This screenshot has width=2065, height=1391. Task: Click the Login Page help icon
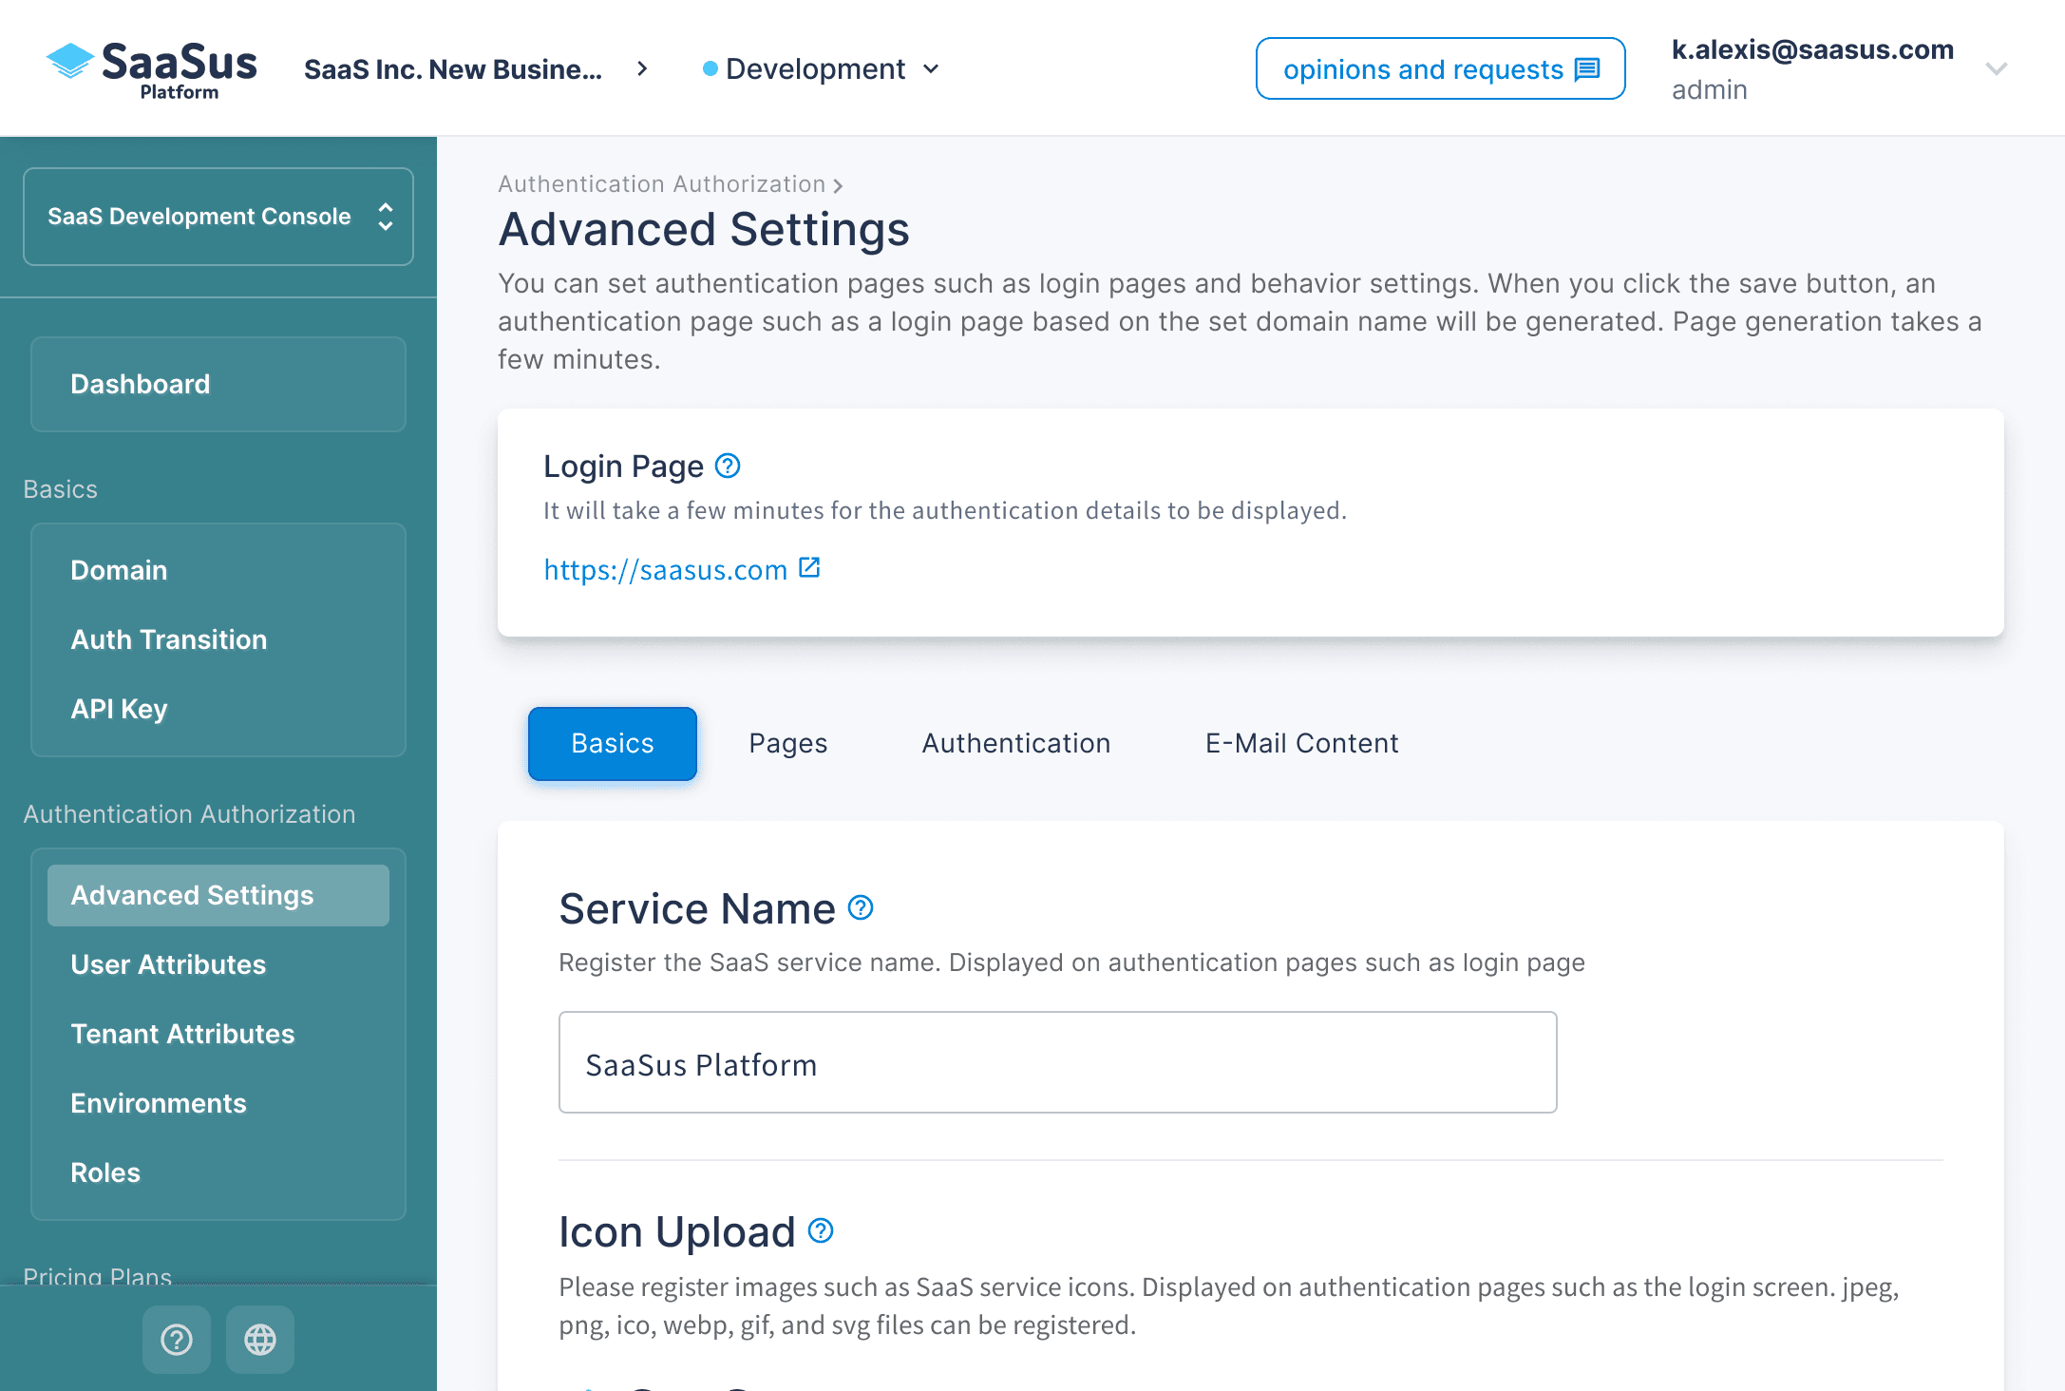pos(728,466)
